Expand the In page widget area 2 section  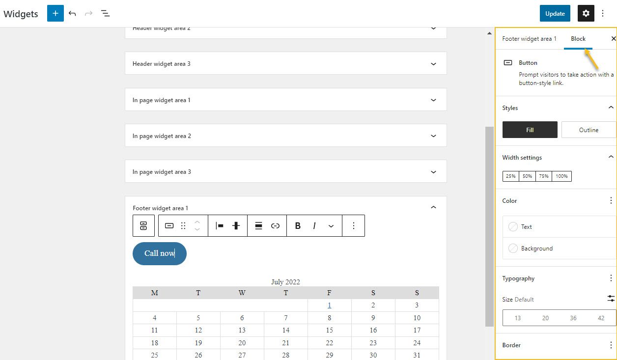433,136
